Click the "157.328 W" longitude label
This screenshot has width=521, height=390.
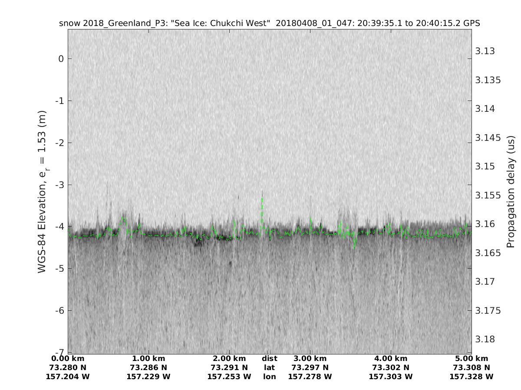coord(472,377)
